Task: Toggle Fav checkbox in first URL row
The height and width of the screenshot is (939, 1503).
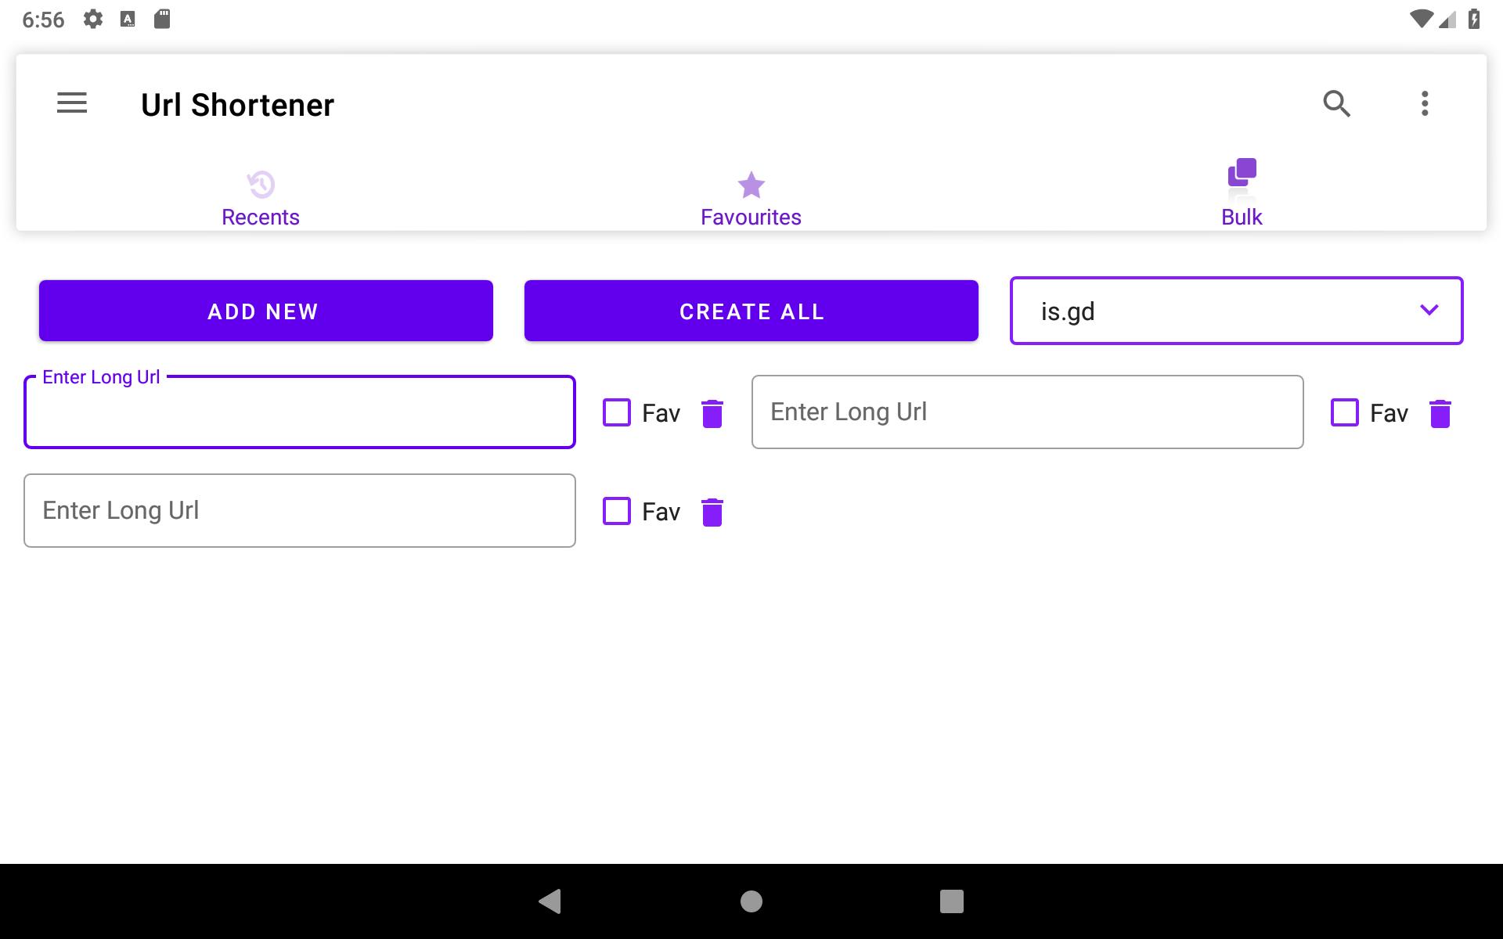Action: (617, 411)
